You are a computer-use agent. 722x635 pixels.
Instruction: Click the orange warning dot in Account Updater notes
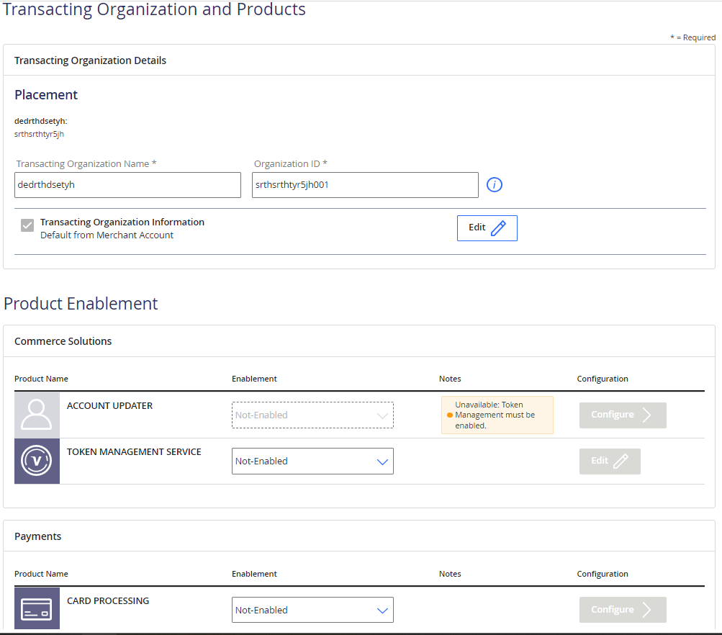[x=450, y=415]
